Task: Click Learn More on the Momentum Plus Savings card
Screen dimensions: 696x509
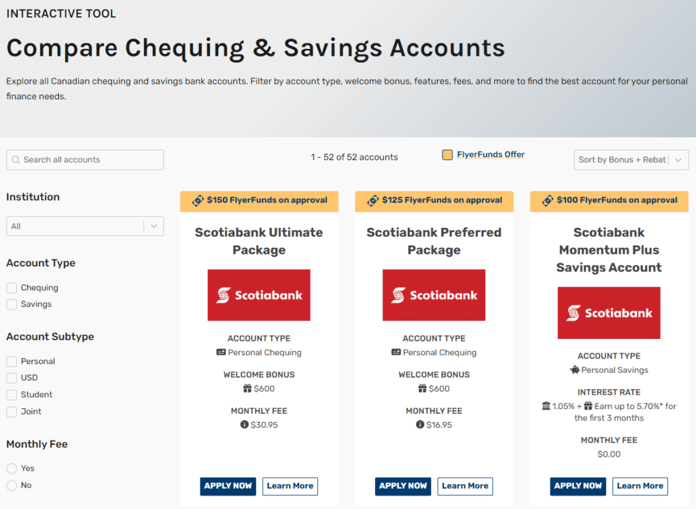Action: click(x=640, y=486)
